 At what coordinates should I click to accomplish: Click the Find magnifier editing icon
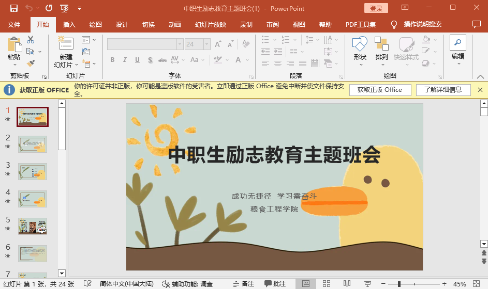[x=458, y=43]
